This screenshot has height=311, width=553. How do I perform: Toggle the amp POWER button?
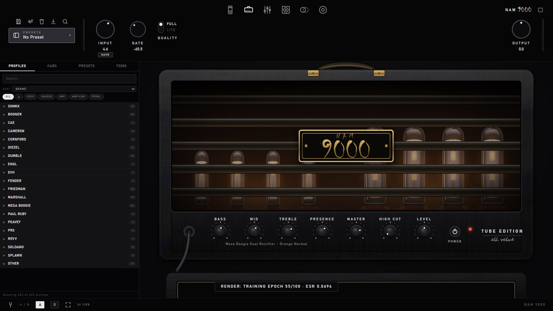(455, 232)
